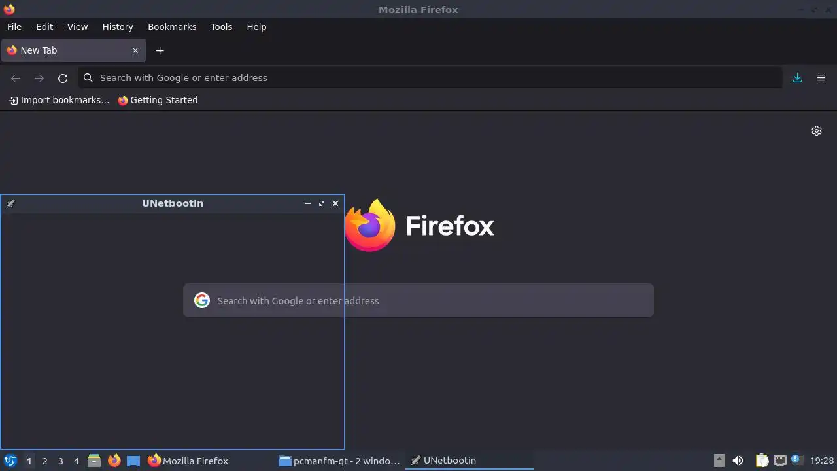Switch to UNetbootin taskbar entry
Screen dimensions: 837x471
[x=470, y=461]
